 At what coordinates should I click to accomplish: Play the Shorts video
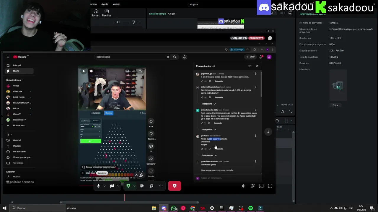click(x=84, y=71)
